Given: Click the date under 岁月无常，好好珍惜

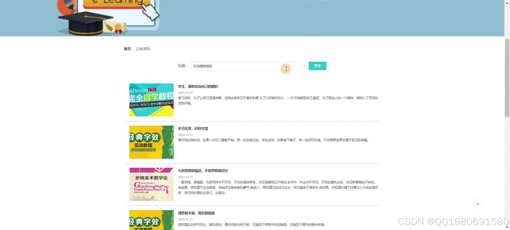Looking at the screenshot, I should [185, 135].
